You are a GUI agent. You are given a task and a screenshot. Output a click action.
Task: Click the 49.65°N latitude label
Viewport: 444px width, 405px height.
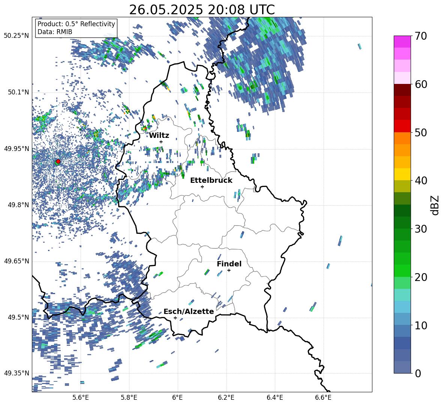click(x=16, y=261)
